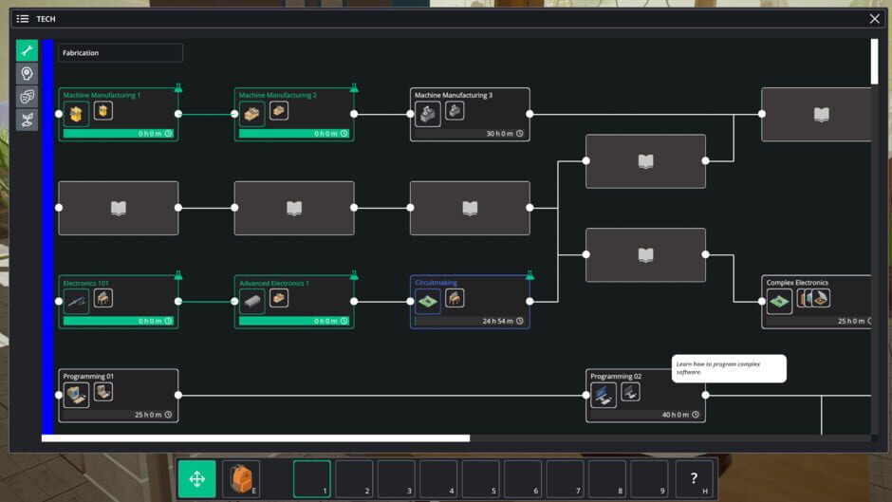Select the theater masks category icon
The height and width of the screenshot is (502, 892).
[x=27, y=97]
